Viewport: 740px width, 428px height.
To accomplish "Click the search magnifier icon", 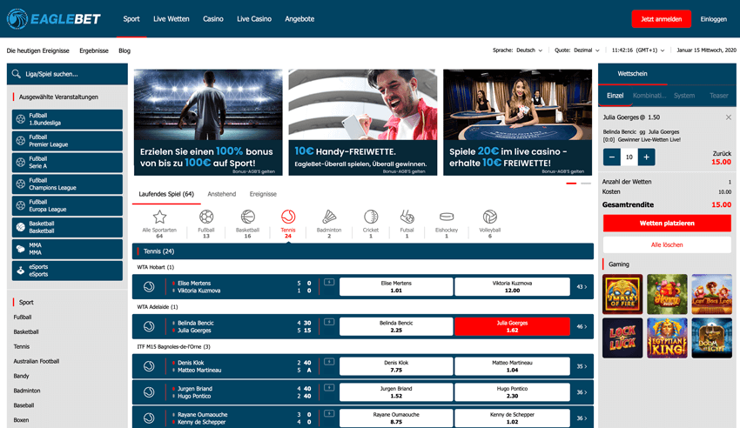I will pos(16,74).
